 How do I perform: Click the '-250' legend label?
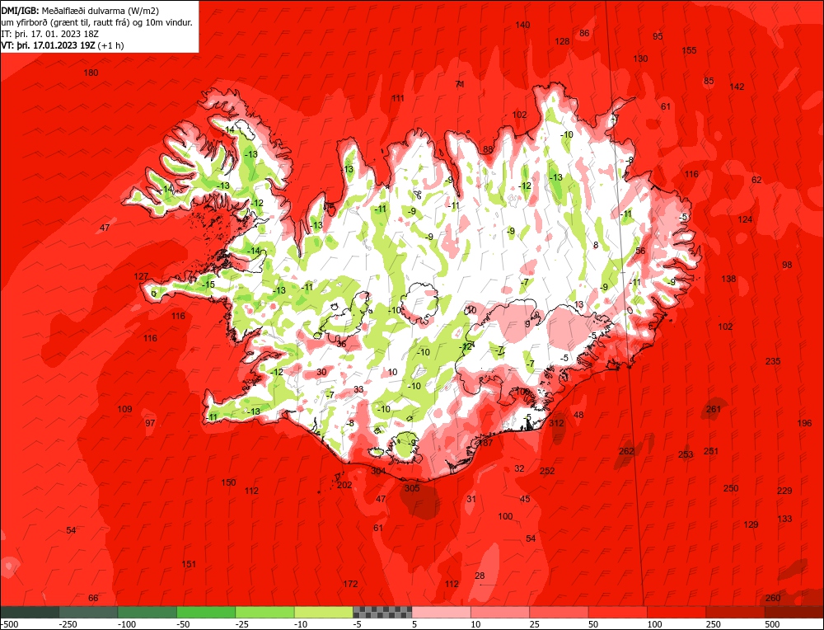[x=68, y=624]
